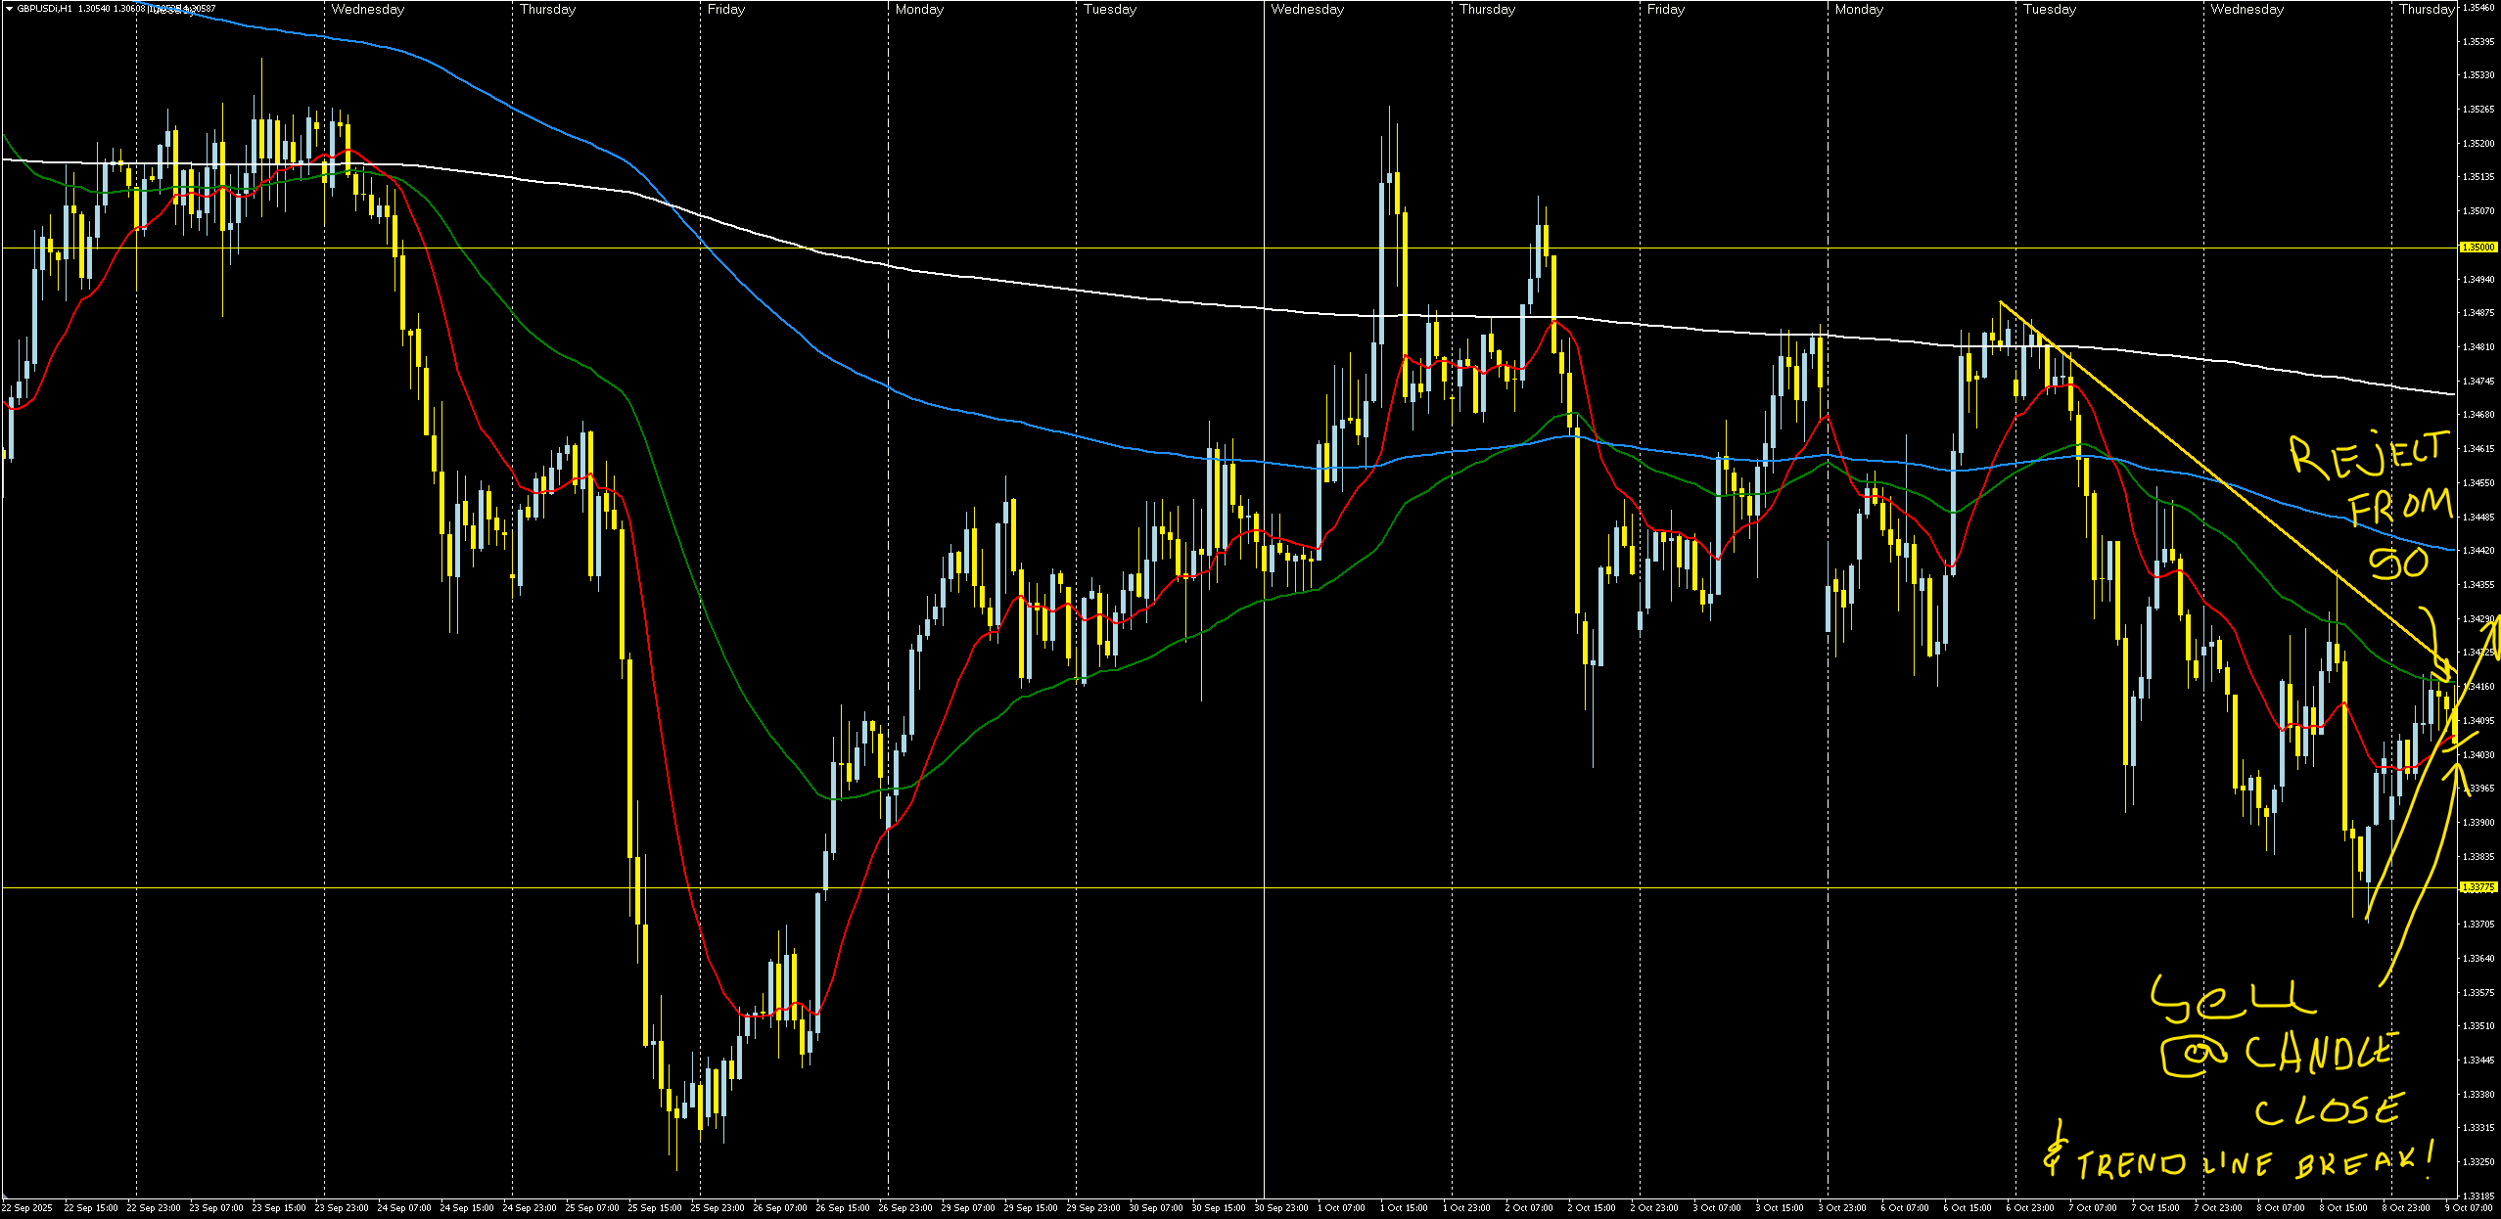Click the GBPUSDi,H1 symbol title text
2501x1219 pixels.
point(45,9)
